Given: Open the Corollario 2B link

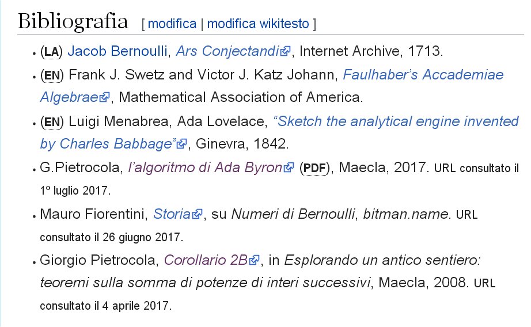Looking at the screenshot, I should click(x=207, y=260).
